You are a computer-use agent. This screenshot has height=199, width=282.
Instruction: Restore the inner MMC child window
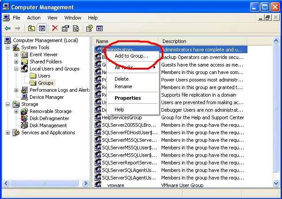point(267,18)
